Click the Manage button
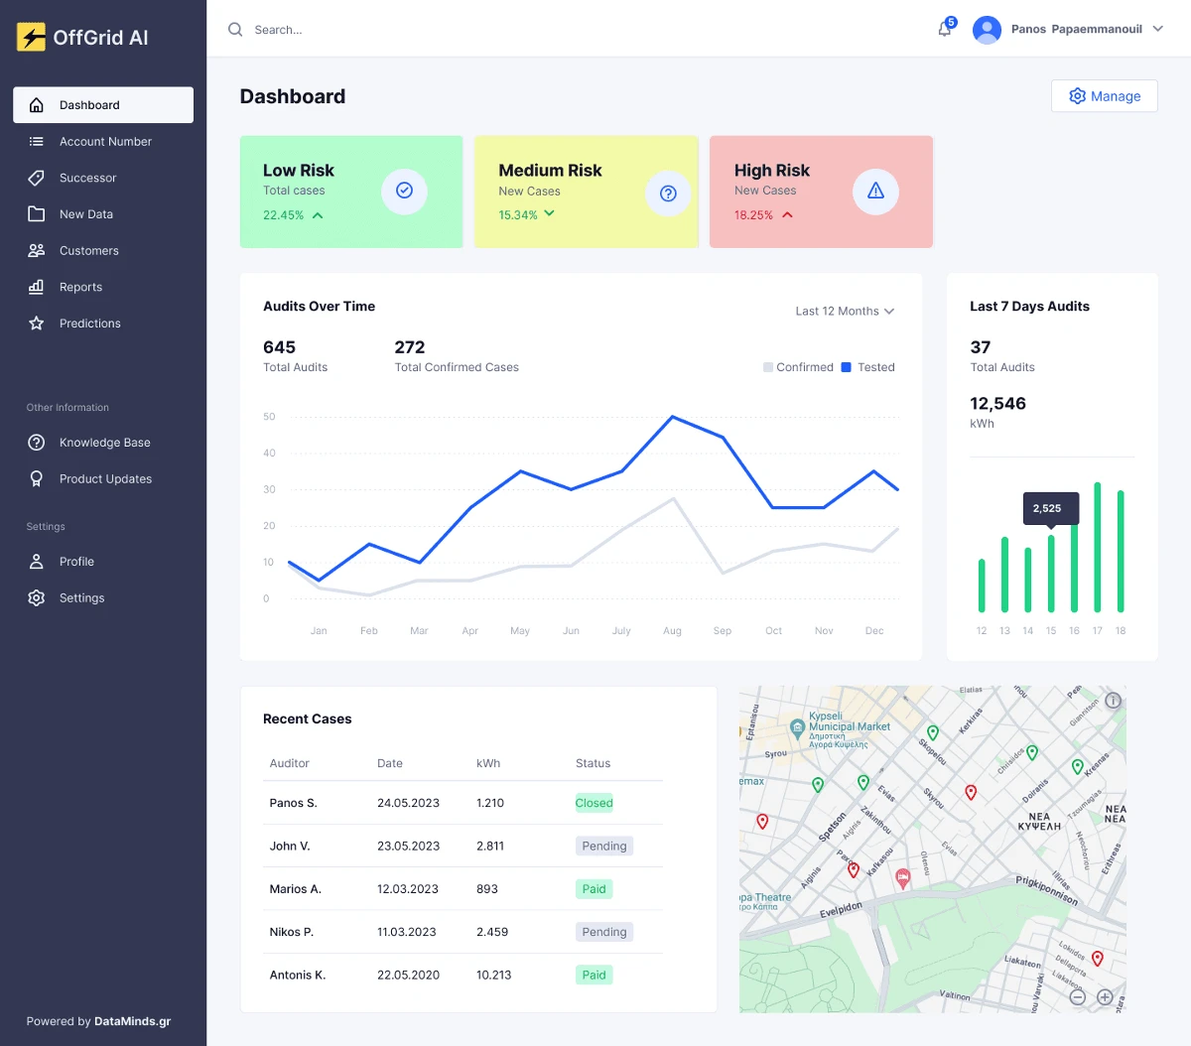This screenshot has width=1191, height=1046. pyautogui.click(x=1105, y=96)
